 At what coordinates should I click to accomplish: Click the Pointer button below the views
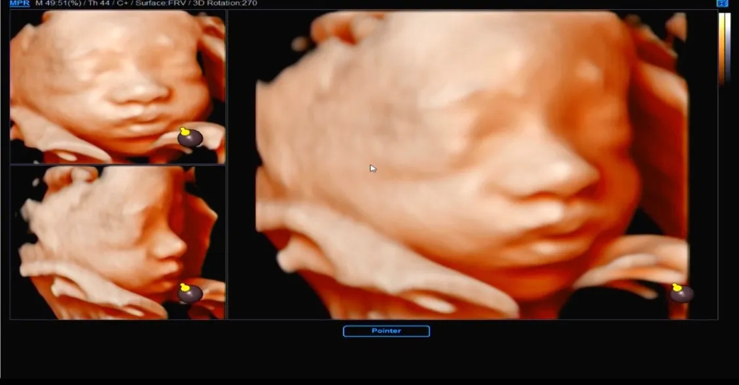[x=386, y=331]
